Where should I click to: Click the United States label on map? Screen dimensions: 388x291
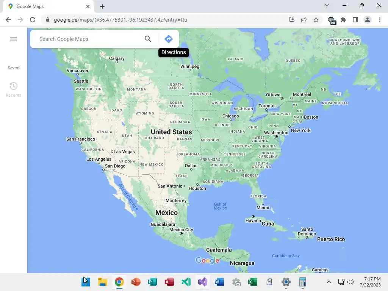click(171, 132)
